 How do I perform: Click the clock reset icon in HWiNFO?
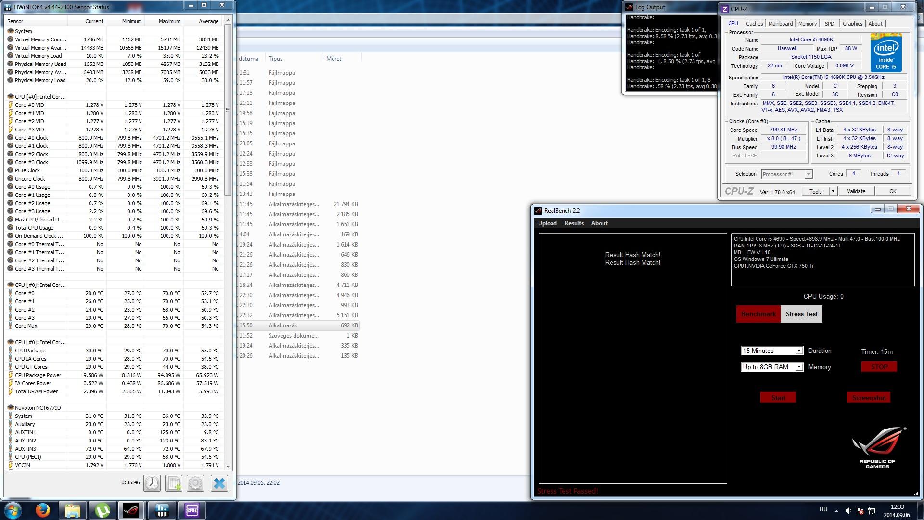point(152,483)
